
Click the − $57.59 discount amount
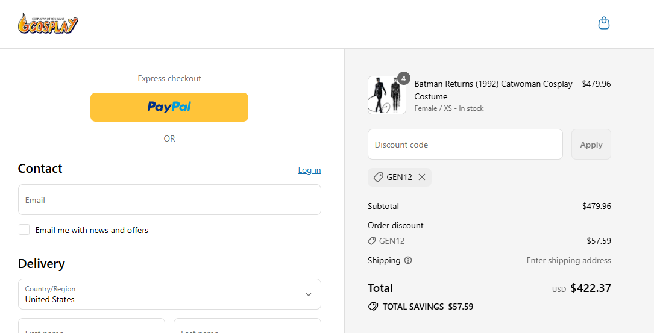(595, 241)
